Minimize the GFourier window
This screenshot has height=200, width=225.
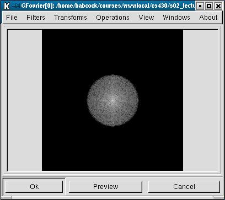(x=200, y=6)
